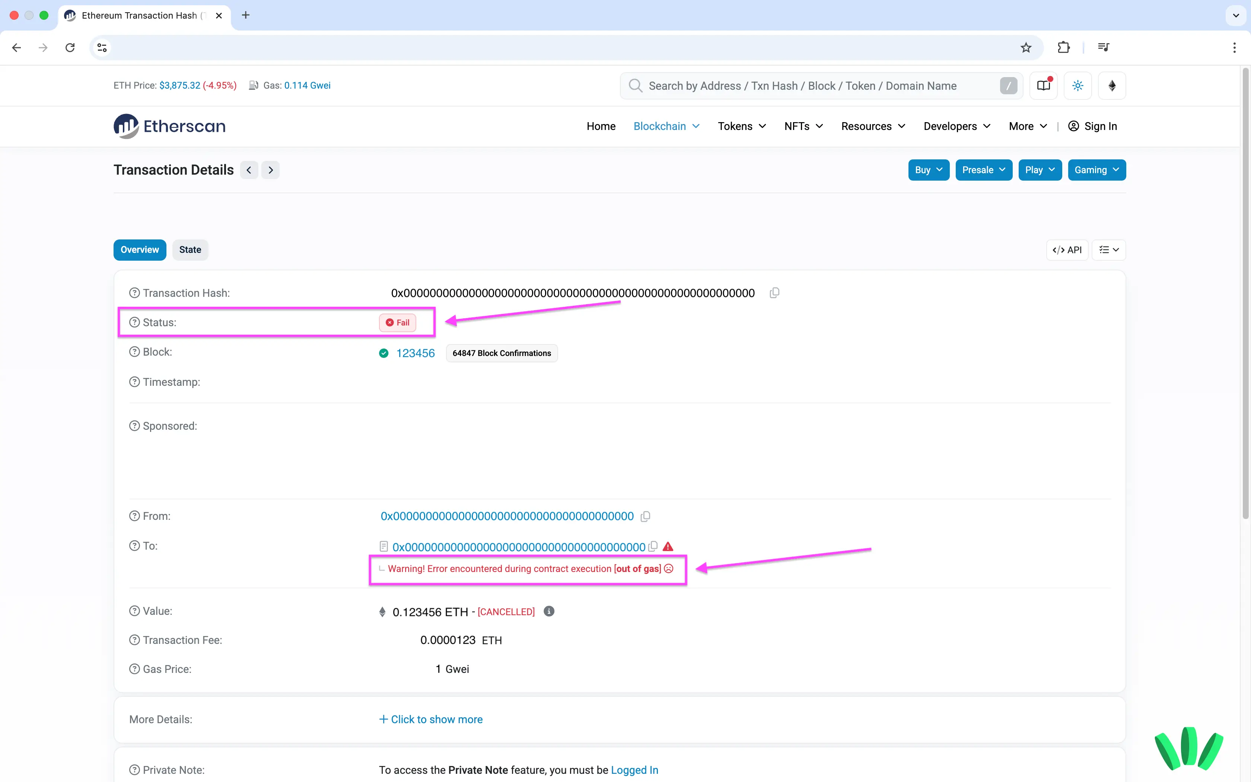This screenshot has width=1251, height=782.
Task: Expand the Buy dropdown button
Action: click(x=929, y=170)
